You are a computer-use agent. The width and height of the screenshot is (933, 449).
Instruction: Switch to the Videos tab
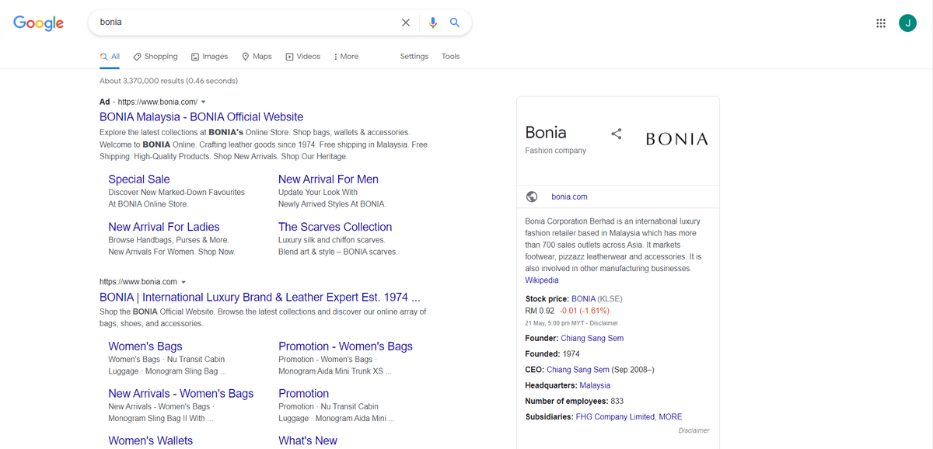pos(303,57)
